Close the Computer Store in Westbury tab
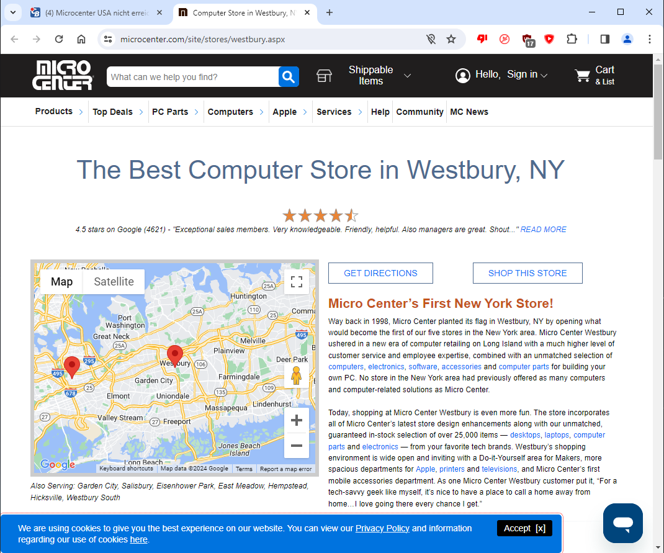This screenshot has height=553, width=664. (x=307, y=12)
